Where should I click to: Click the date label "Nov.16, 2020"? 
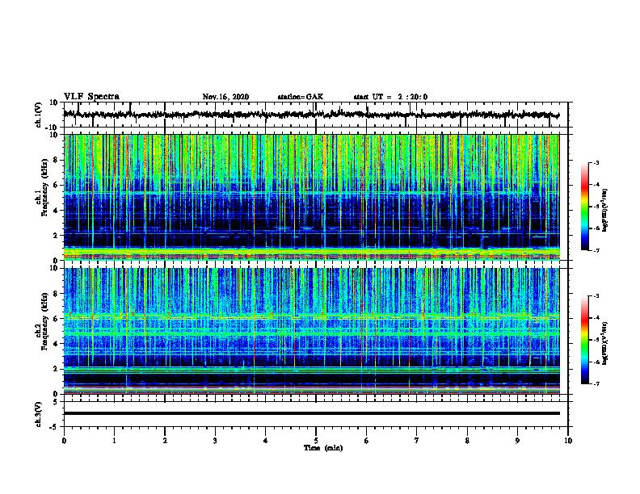[225, 97]
